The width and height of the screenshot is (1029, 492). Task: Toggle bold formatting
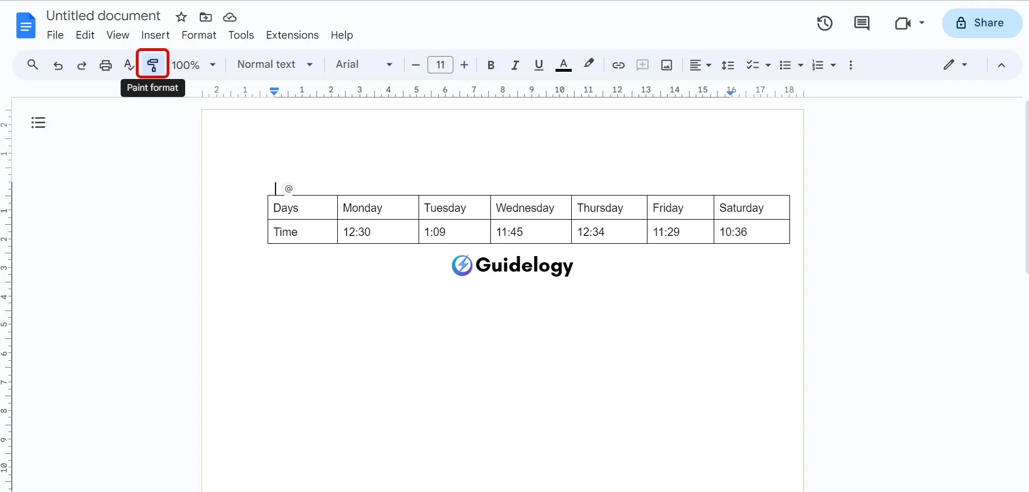pyautogui.click(x=491, y=65)
